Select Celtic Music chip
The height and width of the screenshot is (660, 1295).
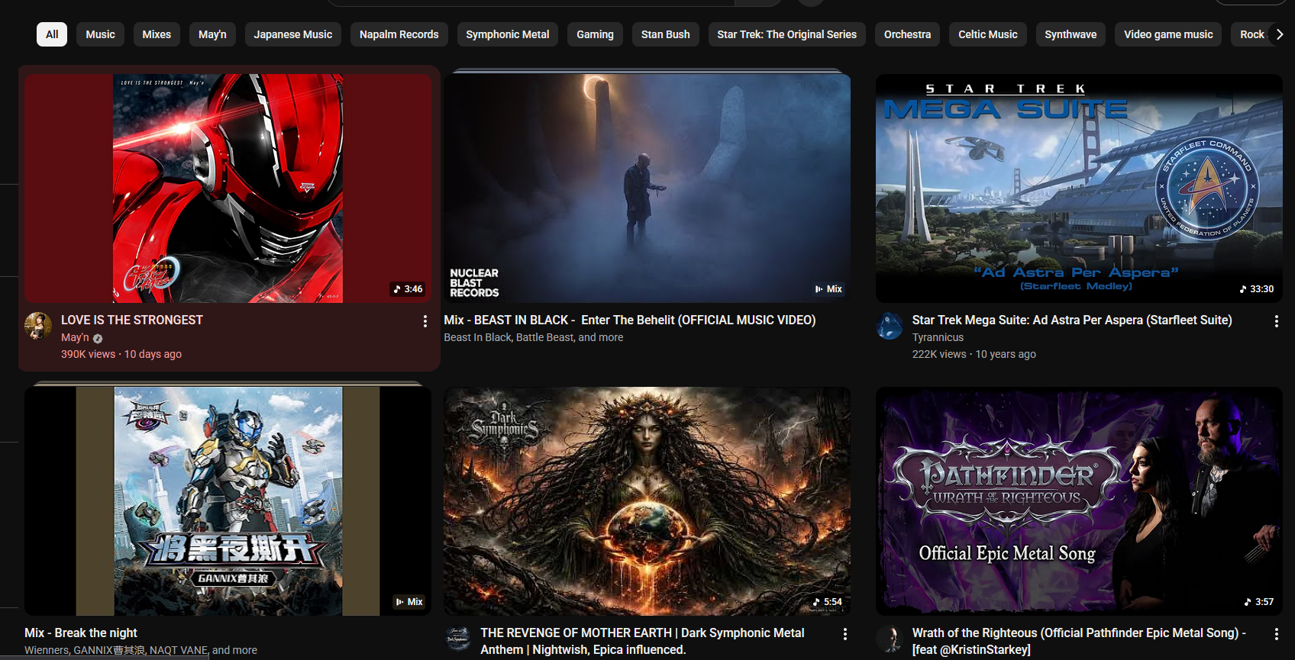[x=988, y=34]
